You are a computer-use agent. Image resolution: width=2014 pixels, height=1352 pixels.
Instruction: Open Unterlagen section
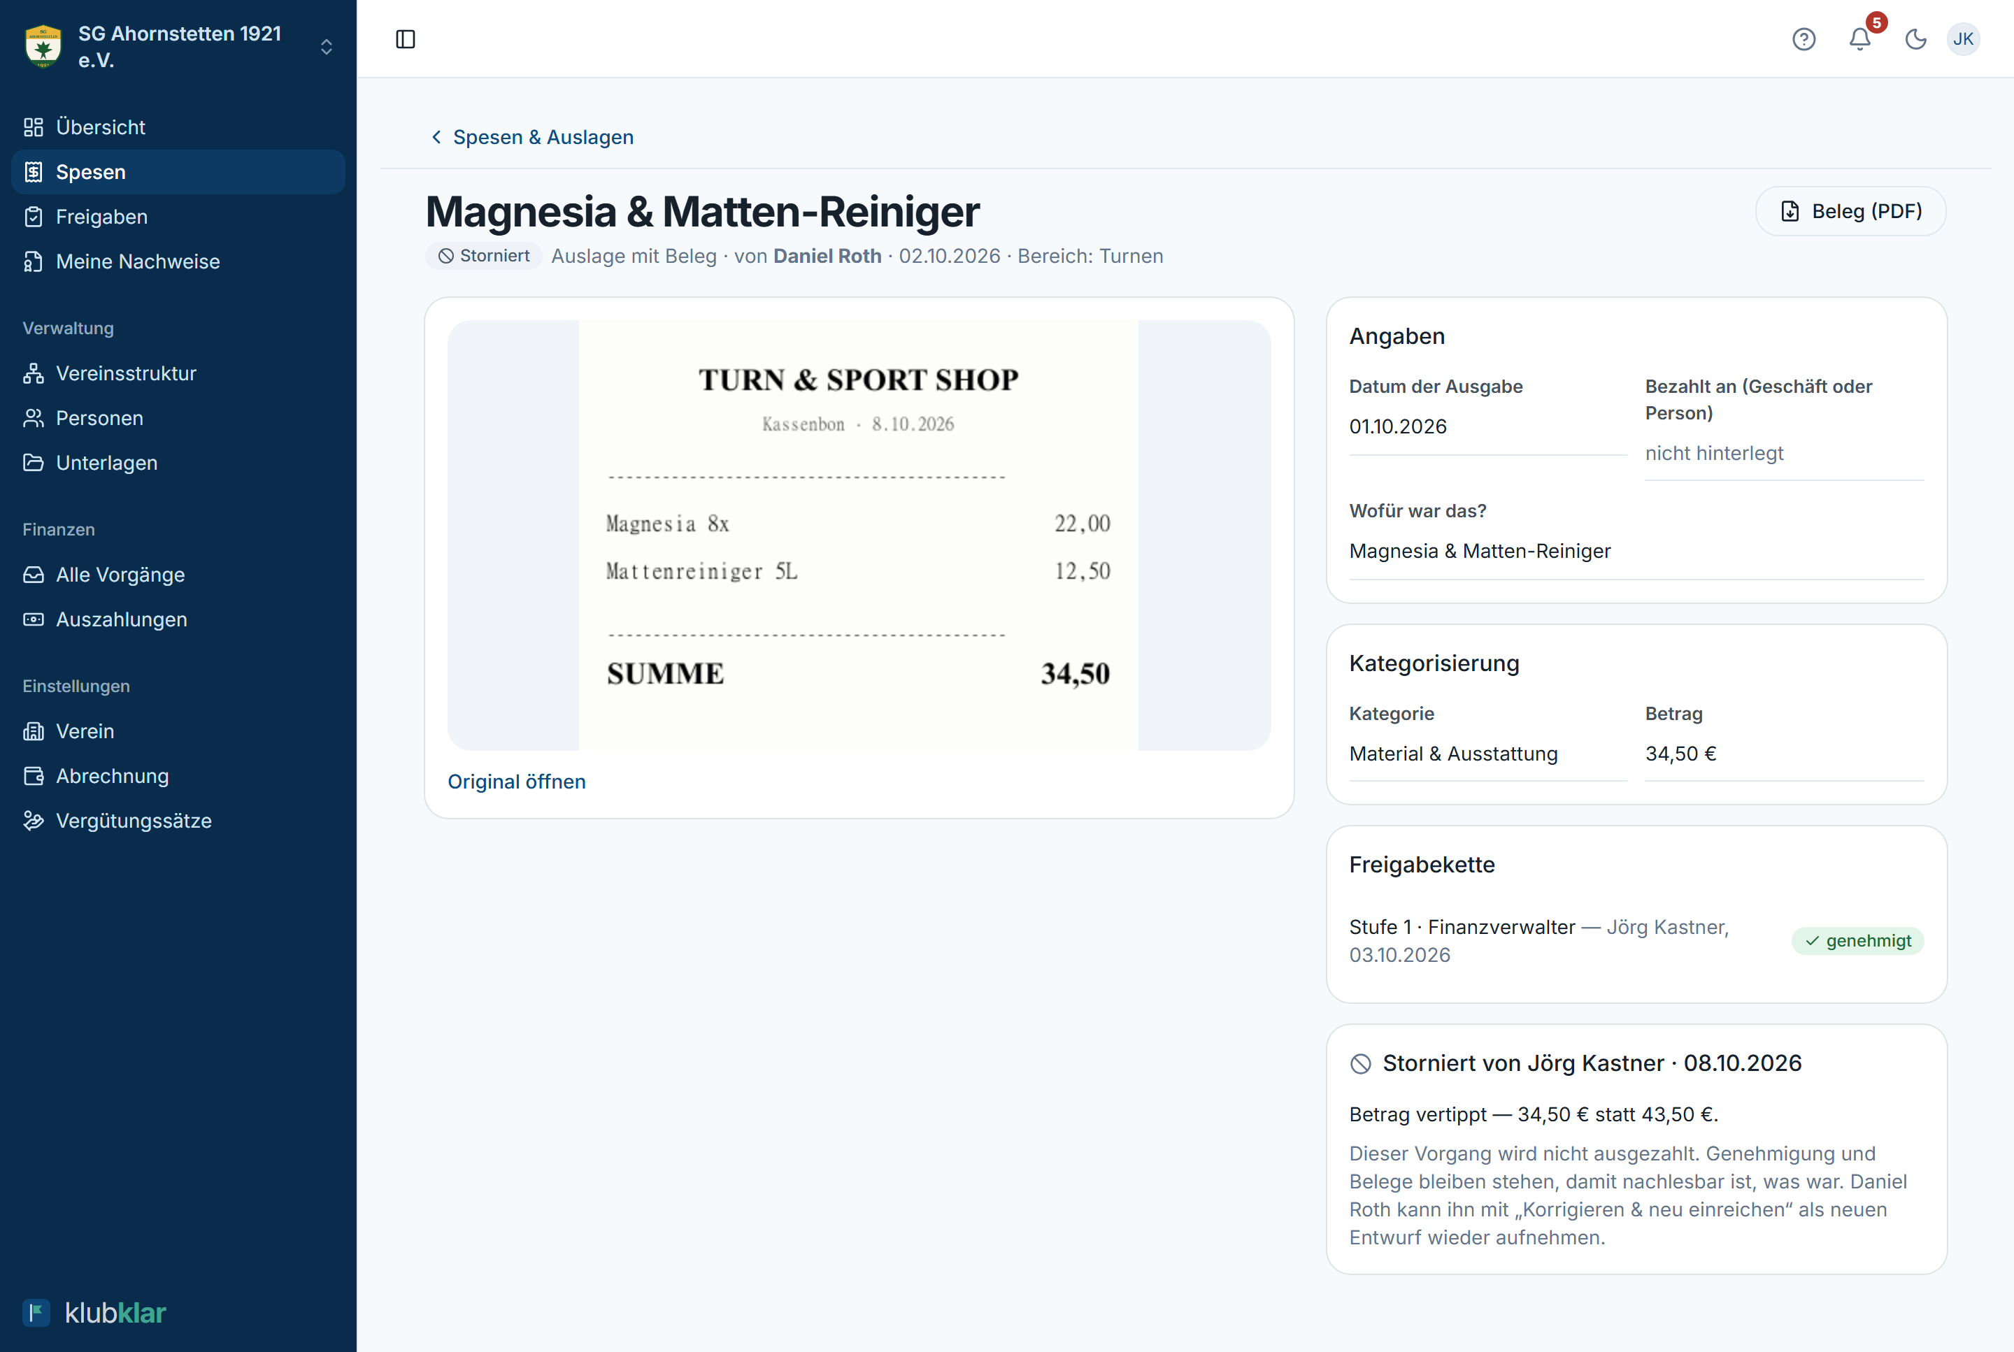(178, 463)
